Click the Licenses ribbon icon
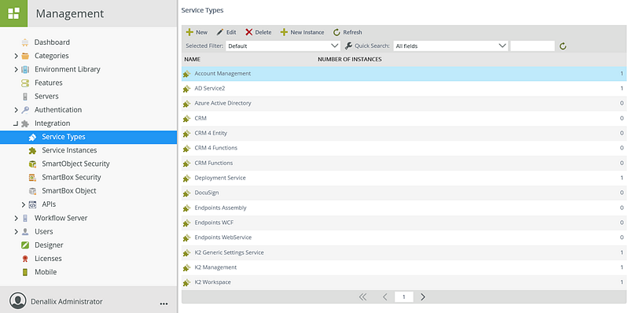 pyautogui.click(x=25, y=259)
